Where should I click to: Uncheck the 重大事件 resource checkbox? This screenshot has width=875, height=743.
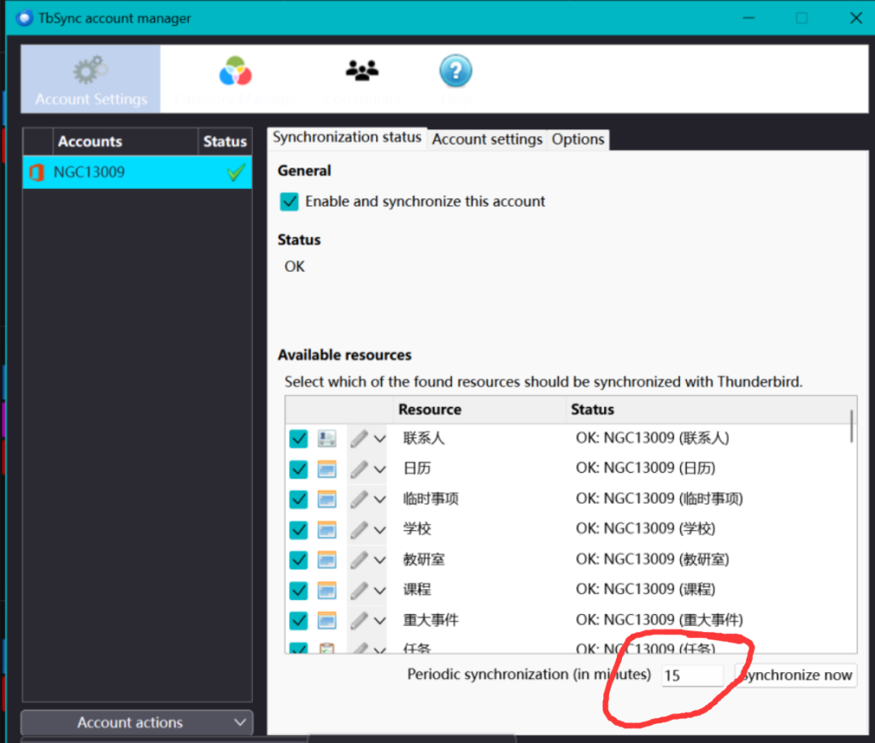pos(298,620)
